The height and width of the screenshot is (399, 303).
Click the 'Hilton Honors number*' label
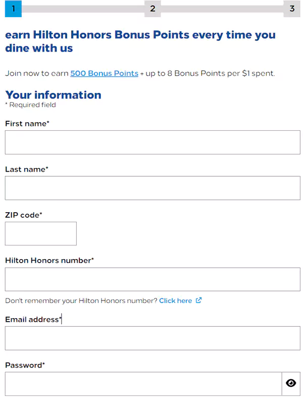49,261
